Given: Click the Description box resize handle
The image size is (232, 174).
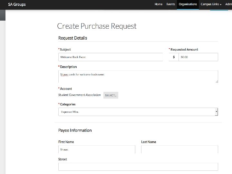Looking at the screenshot, I should click(x=217, y=82).
